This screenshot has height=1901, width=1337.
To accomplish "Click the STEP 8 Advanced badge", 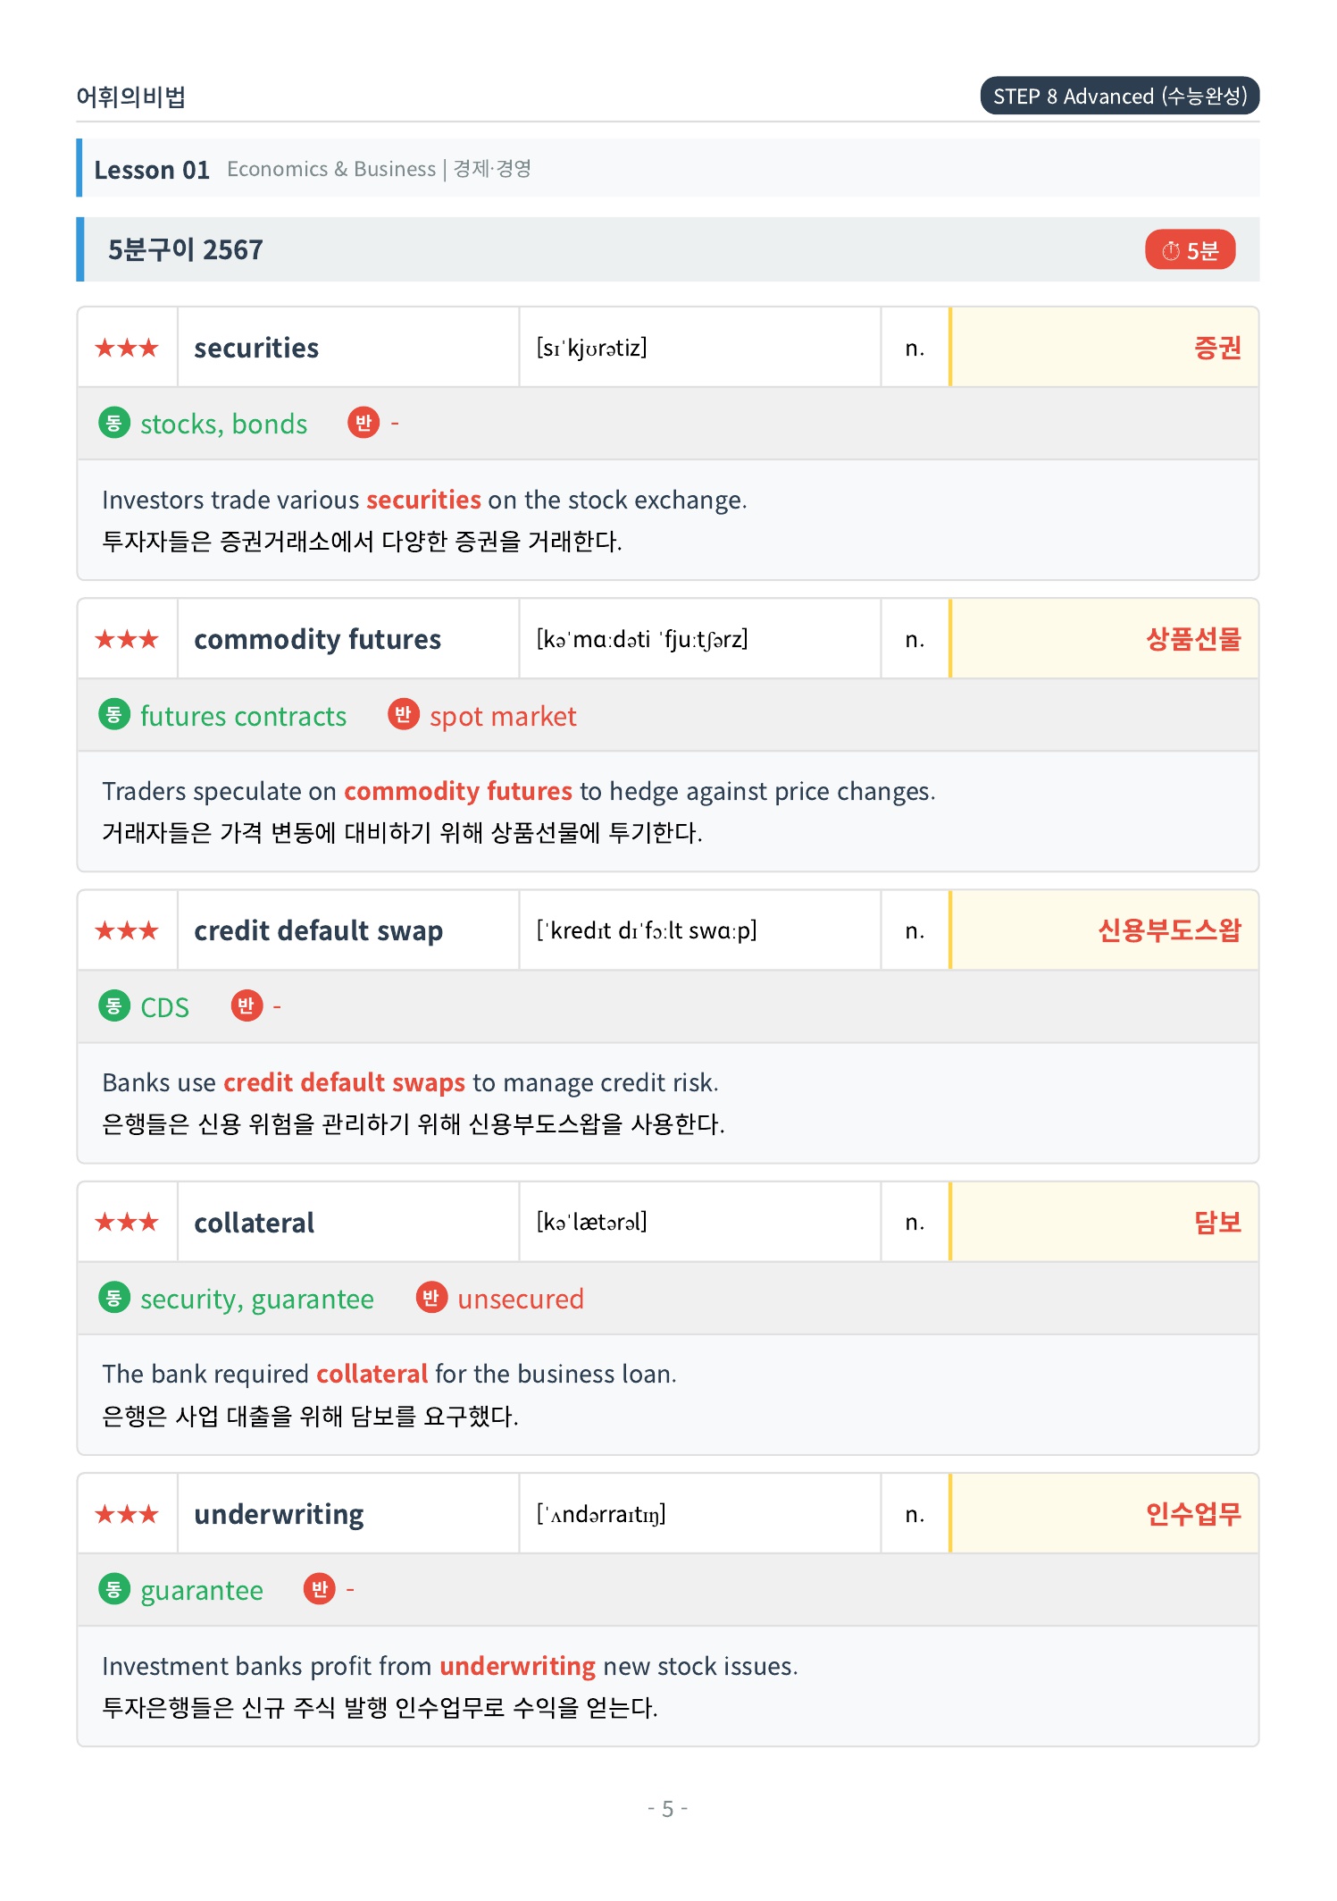I will pos(1119,96).
